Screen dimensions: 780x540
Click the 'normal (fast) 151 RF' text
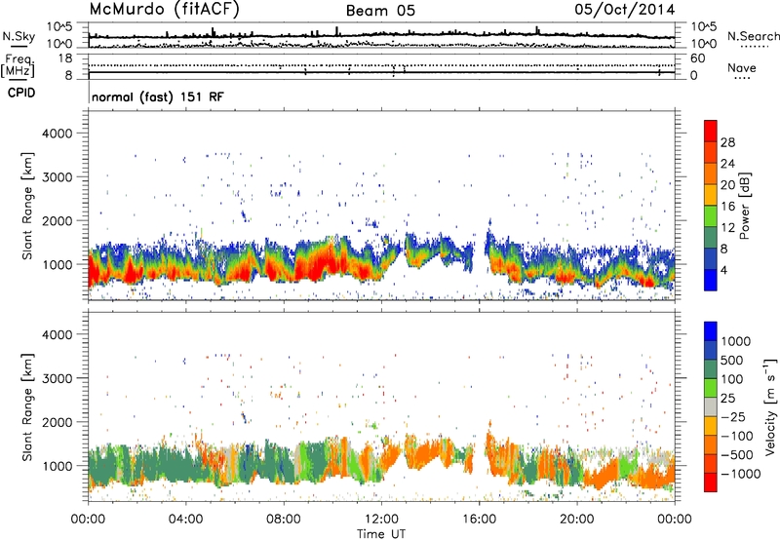[158, 96]
